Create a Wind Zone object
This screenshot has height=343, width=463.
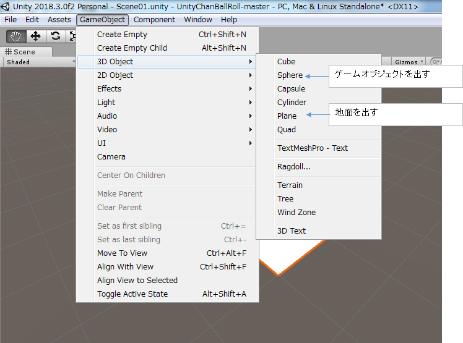pos(319,213)
